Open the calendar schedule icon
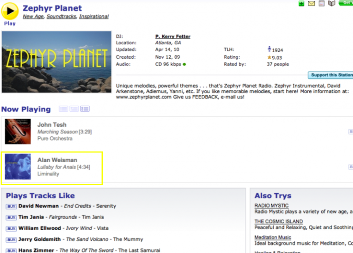Image resolution: width=353 pixels, height=253 pixels. (x=322, y=4)
